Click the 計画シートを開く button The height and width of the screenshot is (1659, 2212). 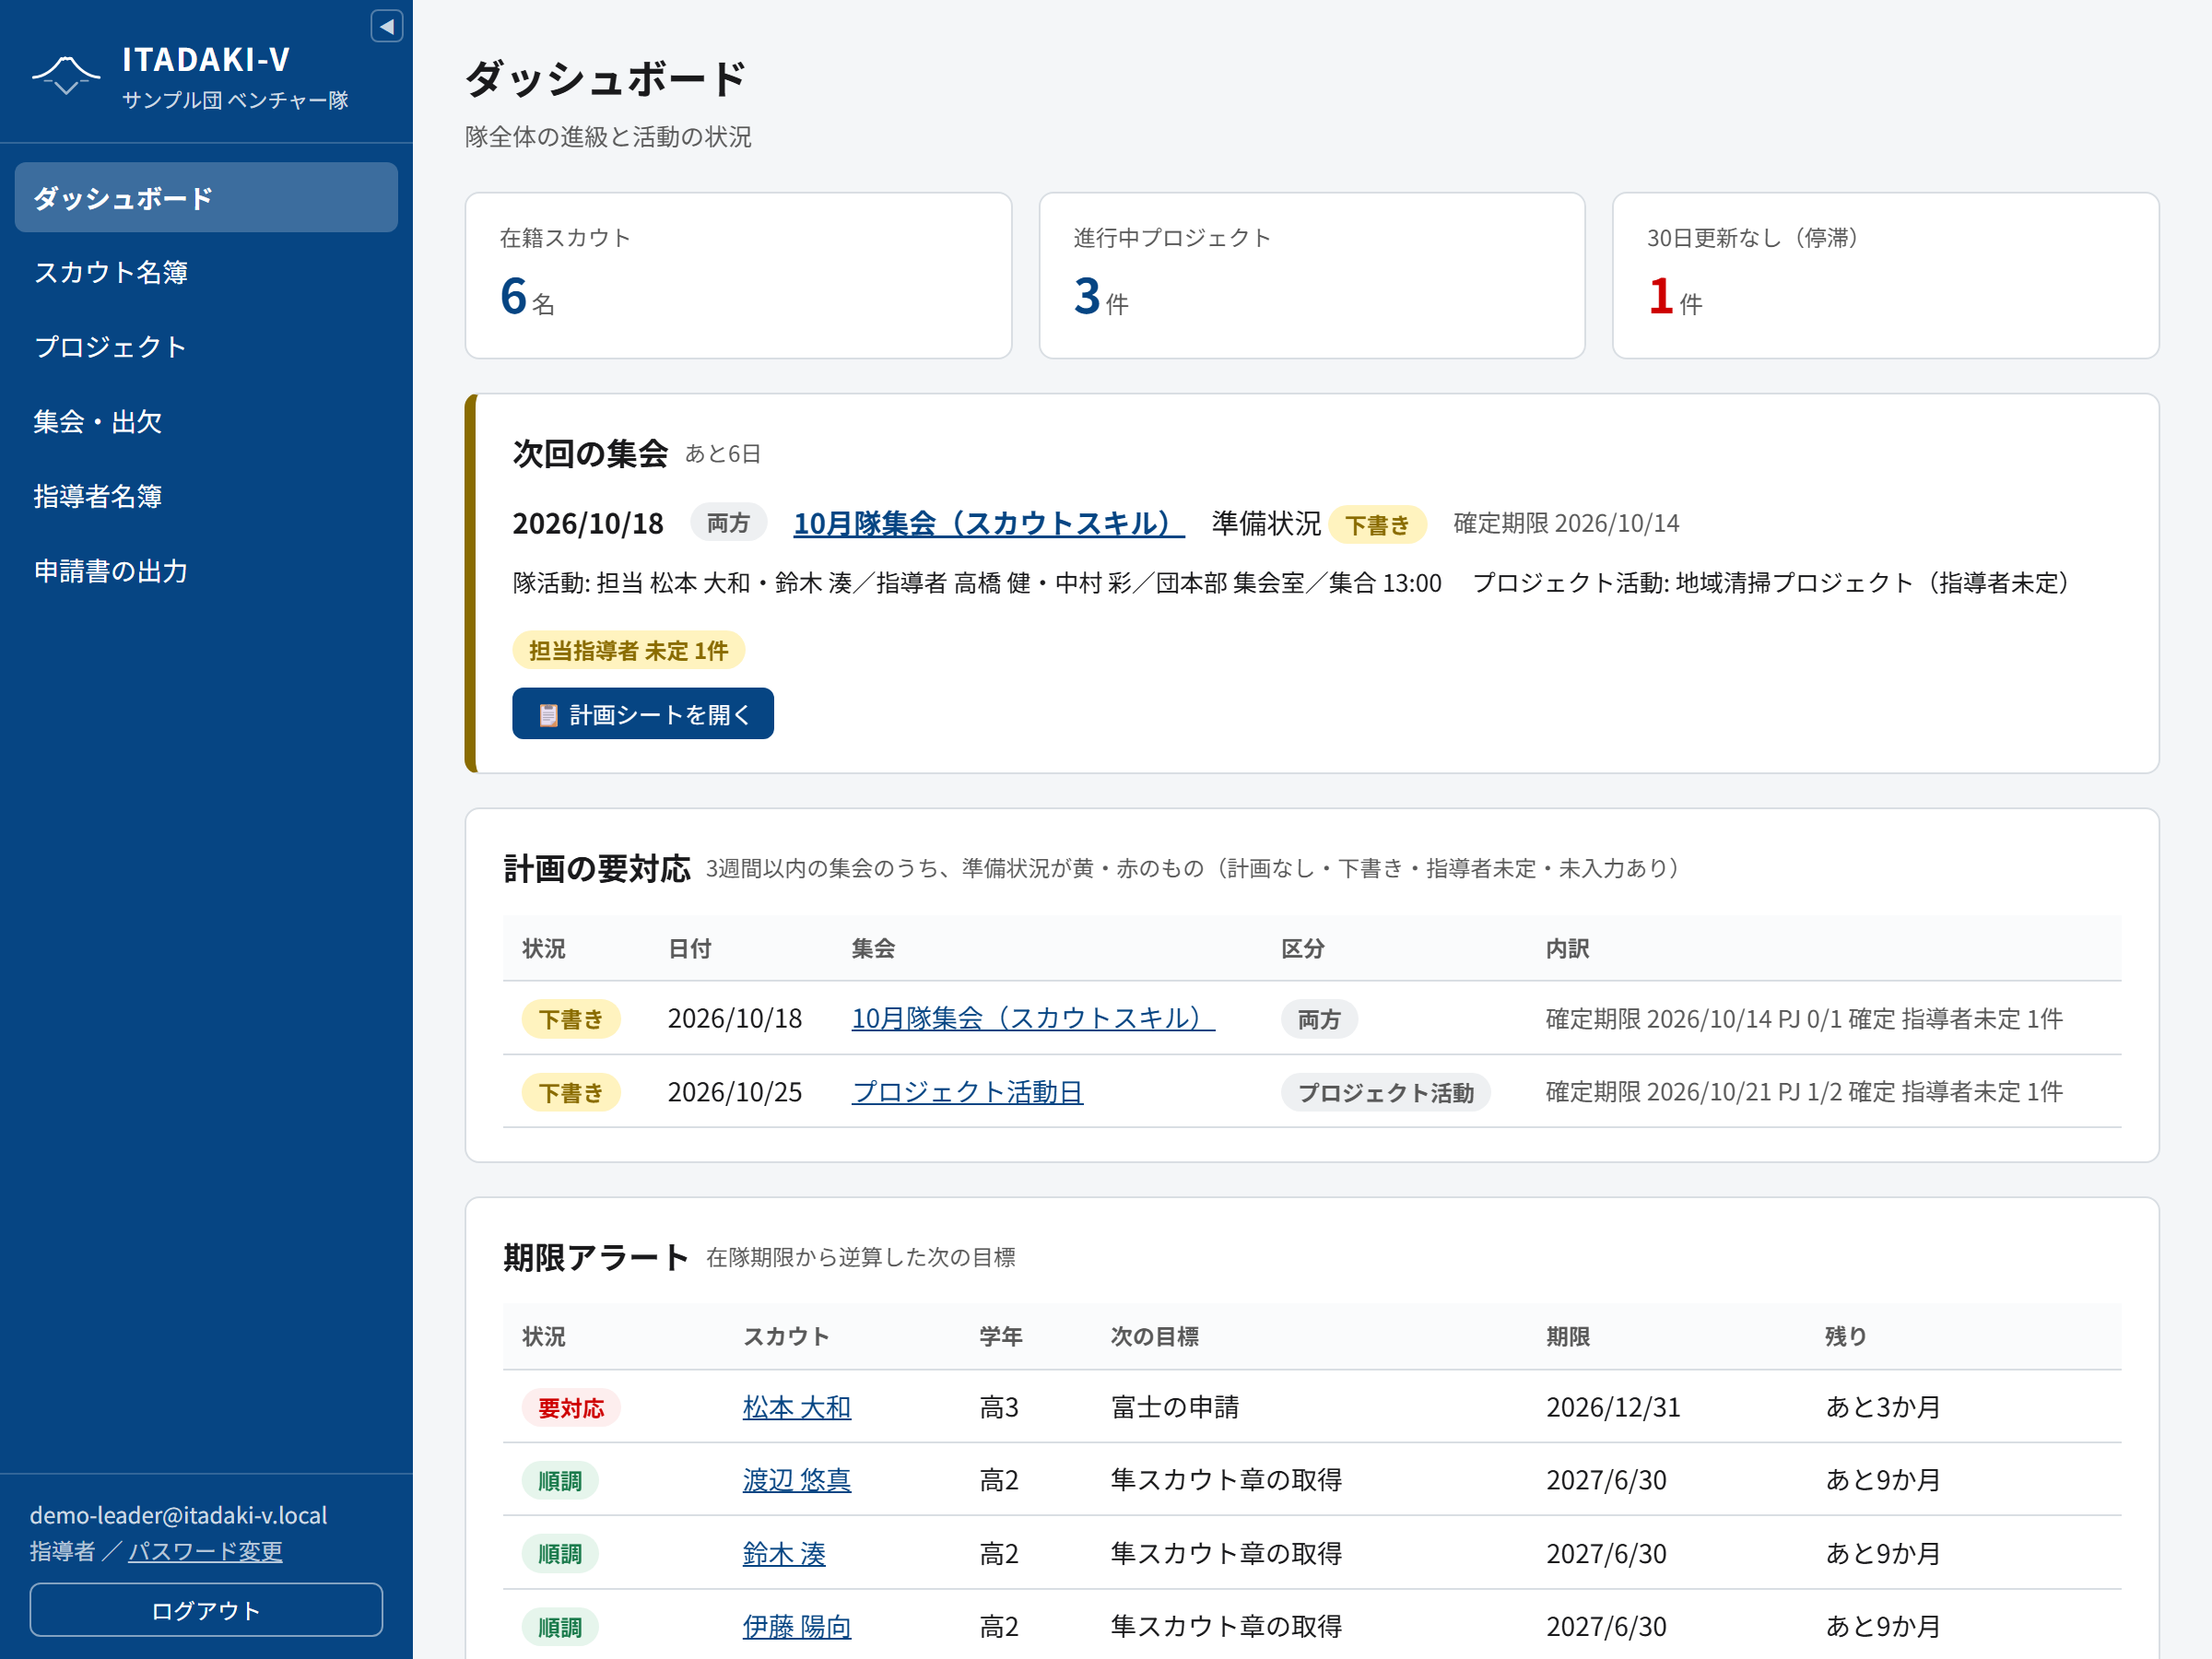point(643,714)
